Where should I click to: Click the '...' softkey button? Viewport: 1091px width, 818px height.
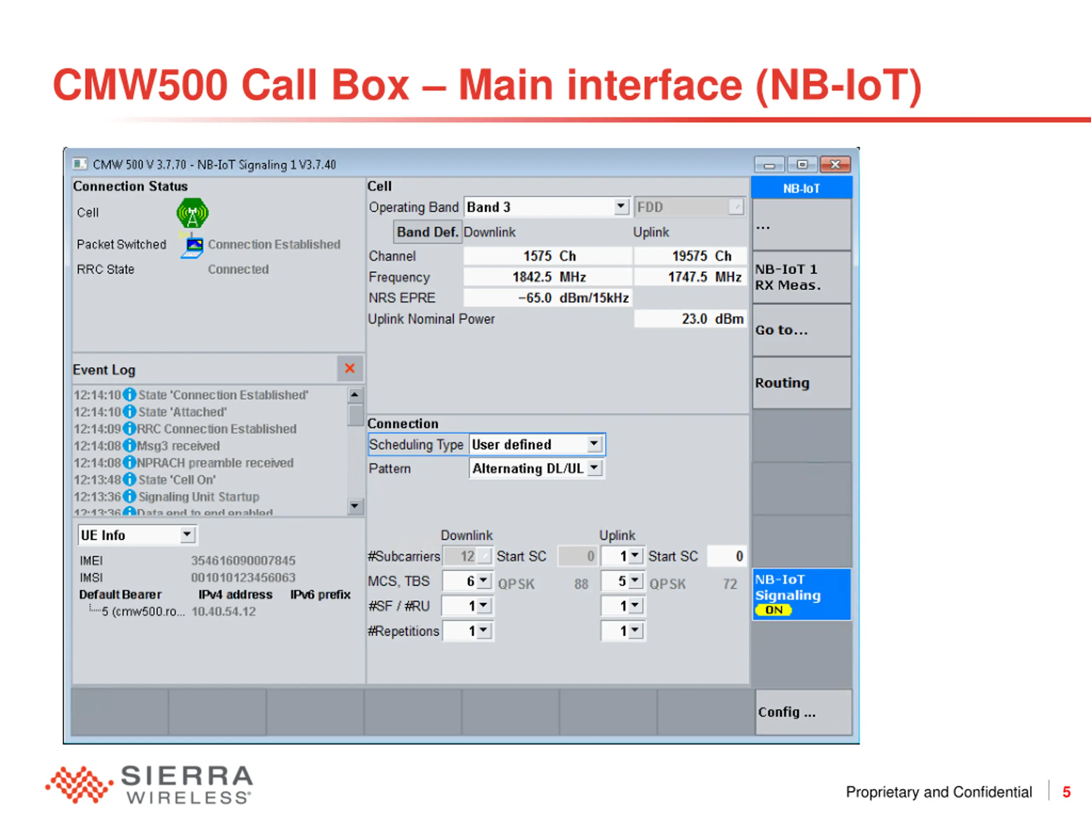point(802,225)
